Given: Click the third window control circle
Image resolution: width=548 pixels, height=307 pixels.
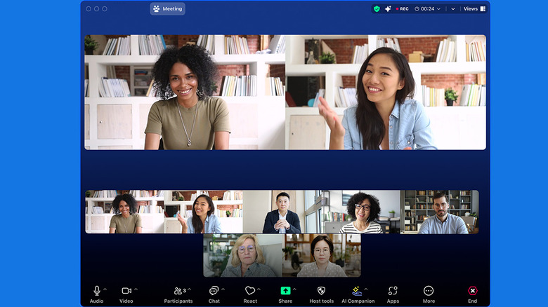Looking at the screenshot, I should (x=105, y=8).
